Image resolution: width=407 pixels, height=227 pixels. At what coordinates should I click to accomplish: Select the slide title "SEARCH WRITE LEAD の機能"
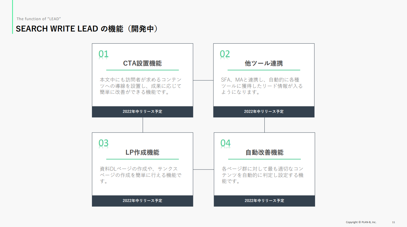[87, 29]
